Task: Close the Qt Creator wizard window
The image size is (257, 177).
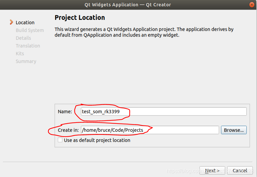Action: tap(252, 4)
